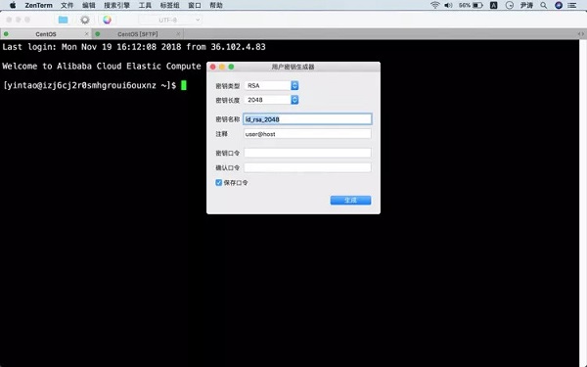The width and height of the screenshot is (587, 367).
Task: Click the 尹涛 user name in menu bar
Action: click(x=526, y=5)
